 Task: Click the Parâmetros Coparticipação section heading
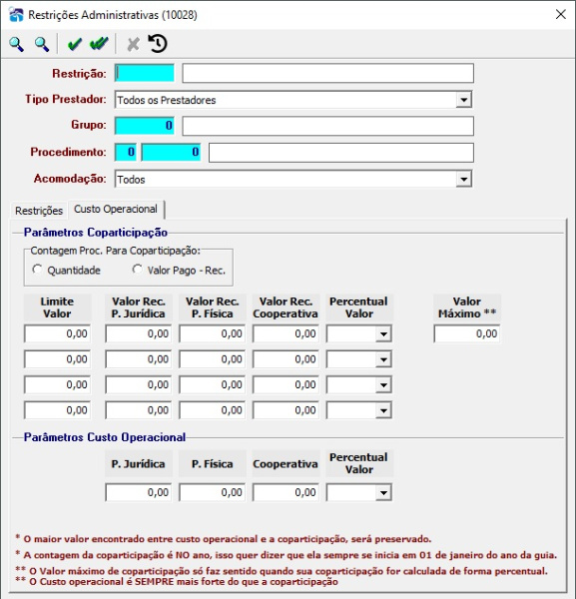96,233
